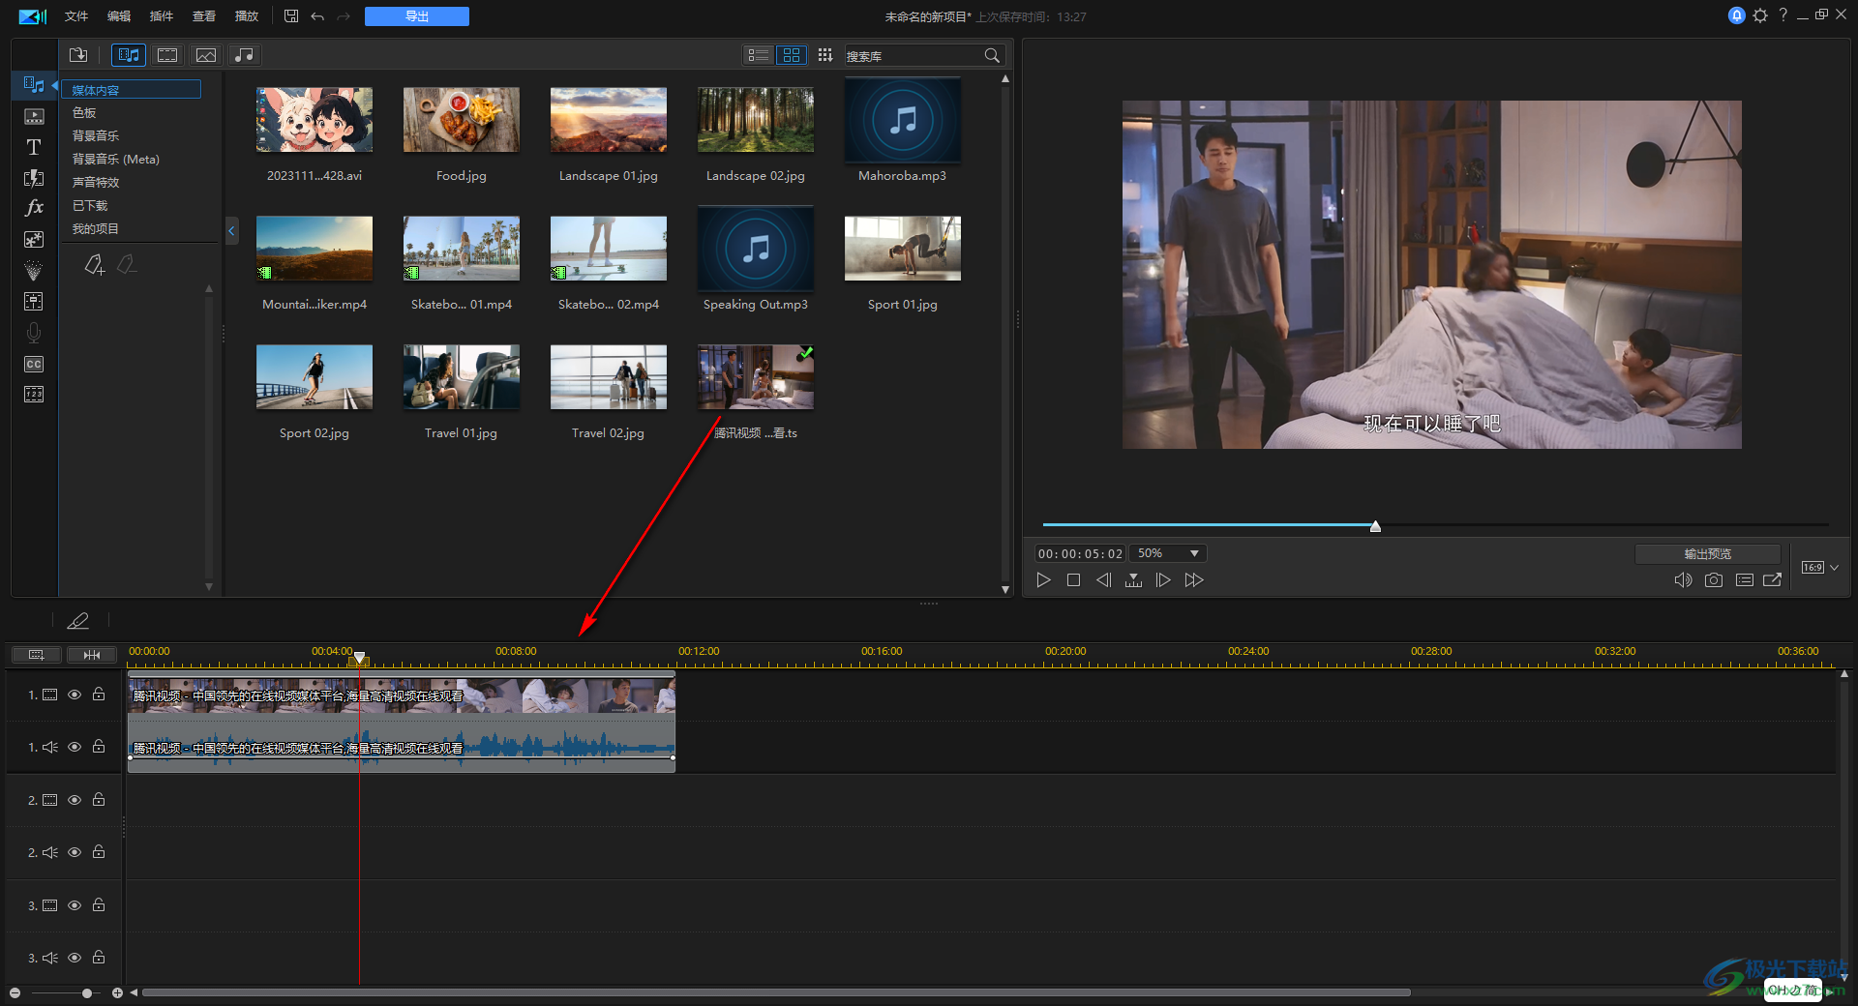Open the settings gear icon
Screen dimensions: 1858x1006
1760,15
